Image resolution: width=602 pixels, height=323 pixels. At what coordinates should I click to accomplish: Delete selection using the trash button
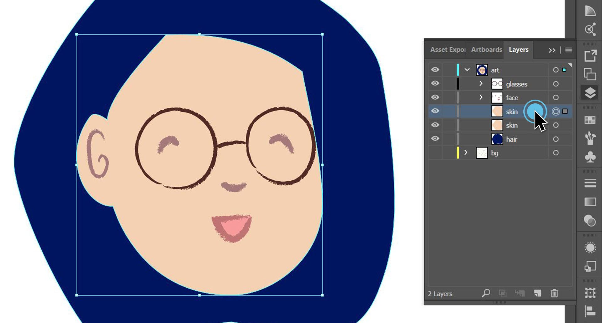(x=555, y=294)
